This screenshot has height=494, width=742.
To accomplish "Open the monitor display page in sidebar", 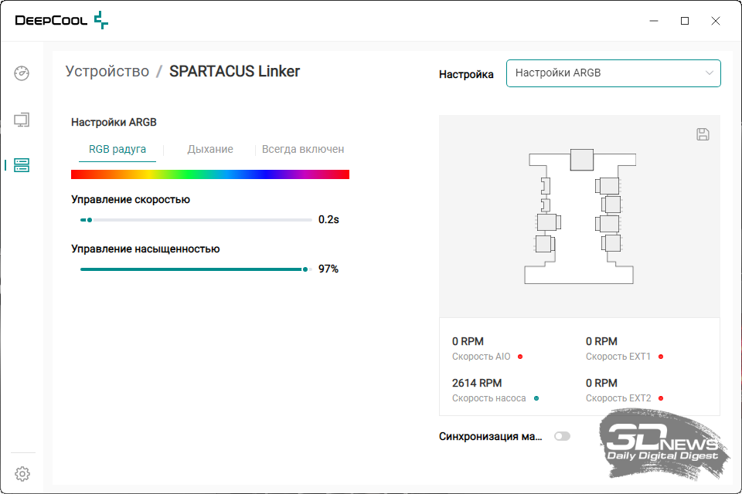I will tap(22, 120).
